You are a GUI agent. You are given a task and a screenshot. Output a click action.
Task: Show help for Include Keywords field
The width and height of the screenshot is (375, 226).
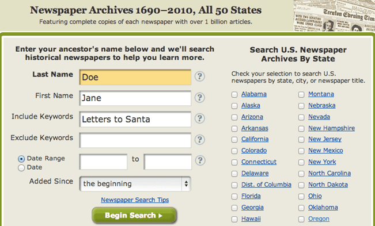(x=200, y=118)
